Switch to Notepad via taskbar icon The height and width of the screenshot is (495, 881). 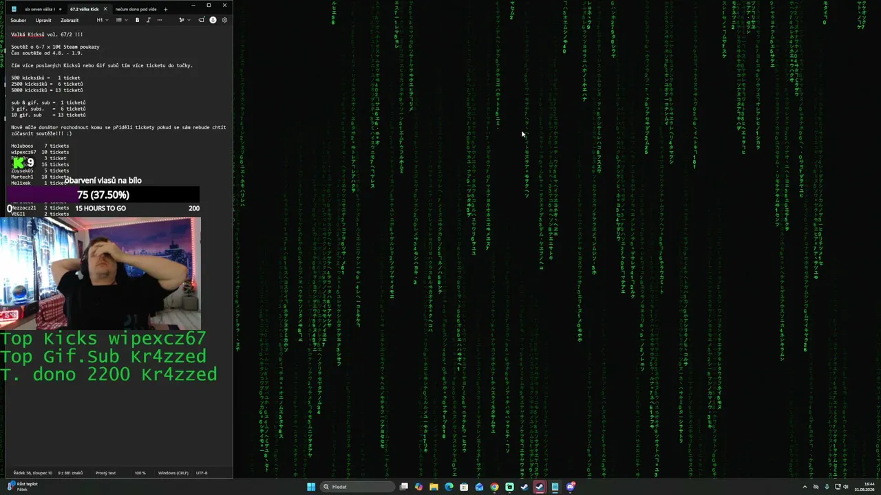coord(555,487)
